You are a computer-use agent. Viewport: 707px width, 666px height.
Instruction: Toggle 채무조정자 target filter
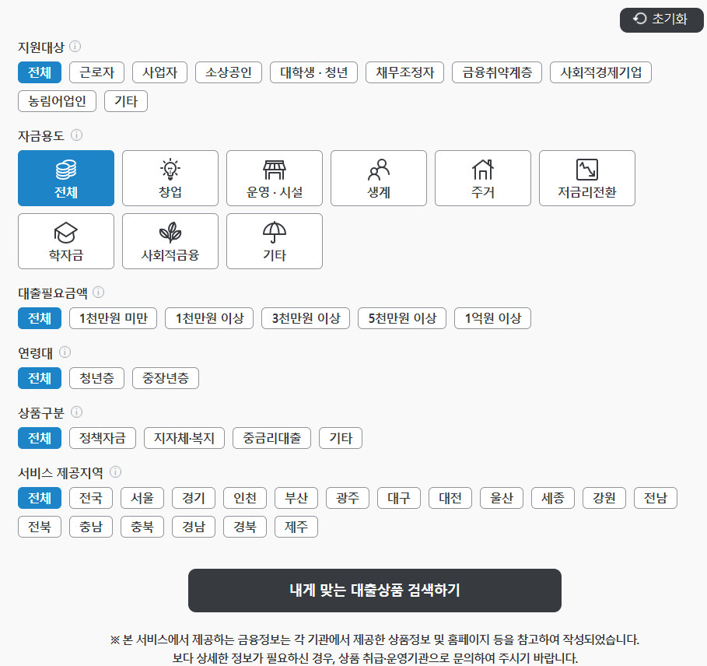tap(405, 72)
